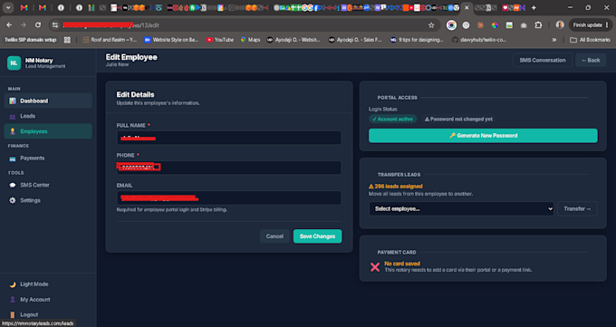616x327 pixels.
Task: Open Ayodeji O. - Sales F... bookmark
Action: 355,40
